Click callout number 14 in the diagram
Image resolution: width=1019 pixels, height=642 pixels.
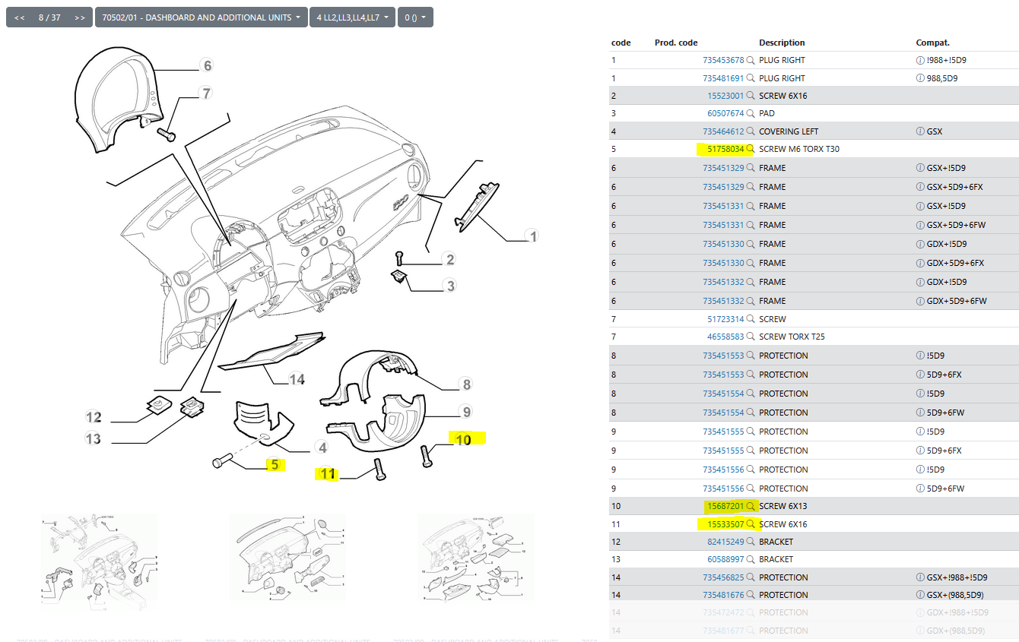297,378
